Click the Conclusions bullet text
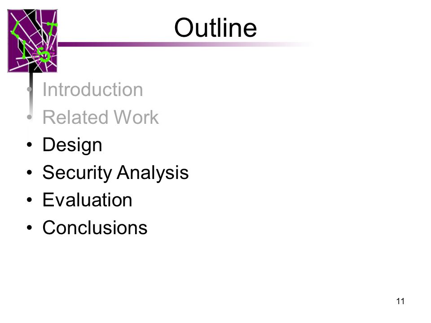This screenshot has height=323, width=431. click(x=95, y=228)
